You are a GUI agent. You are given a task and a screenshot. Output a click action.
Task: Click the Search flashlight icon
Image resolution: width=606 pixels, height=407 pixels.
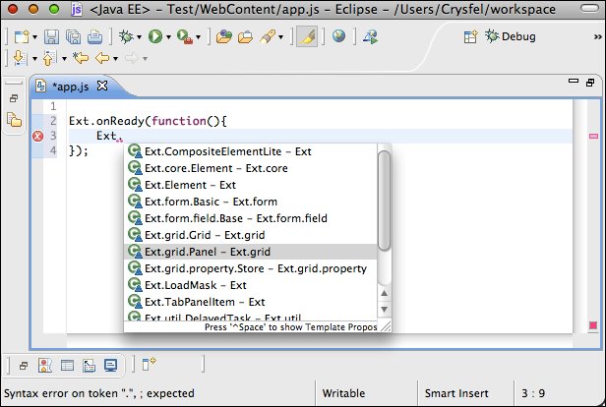(x=268, y=36)
